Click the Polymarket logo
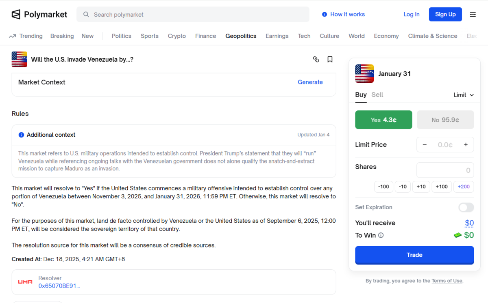Screen dimensions: 488x303 39,14
